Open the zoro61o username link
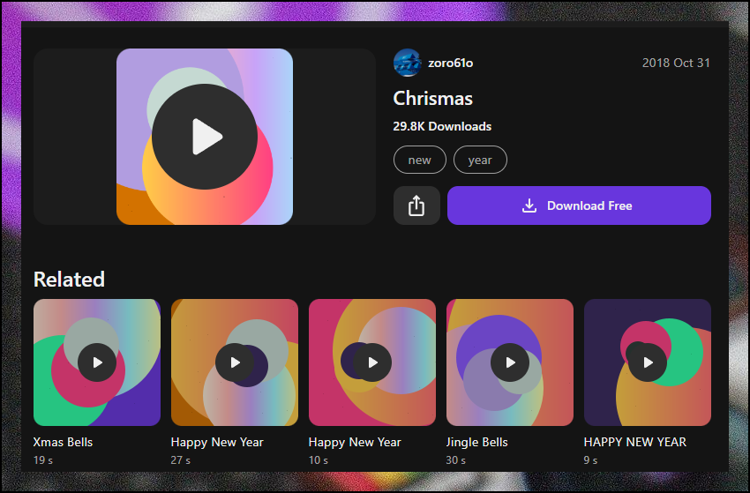Screen dimensions: 750x493 pyautogui.click(x=450, y=63)
